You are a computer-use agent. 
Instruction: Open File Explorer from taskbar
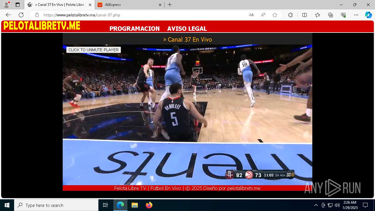click(134, 205)
